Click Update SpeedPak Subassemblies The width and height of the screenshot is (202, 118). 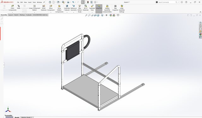(107, 9)
